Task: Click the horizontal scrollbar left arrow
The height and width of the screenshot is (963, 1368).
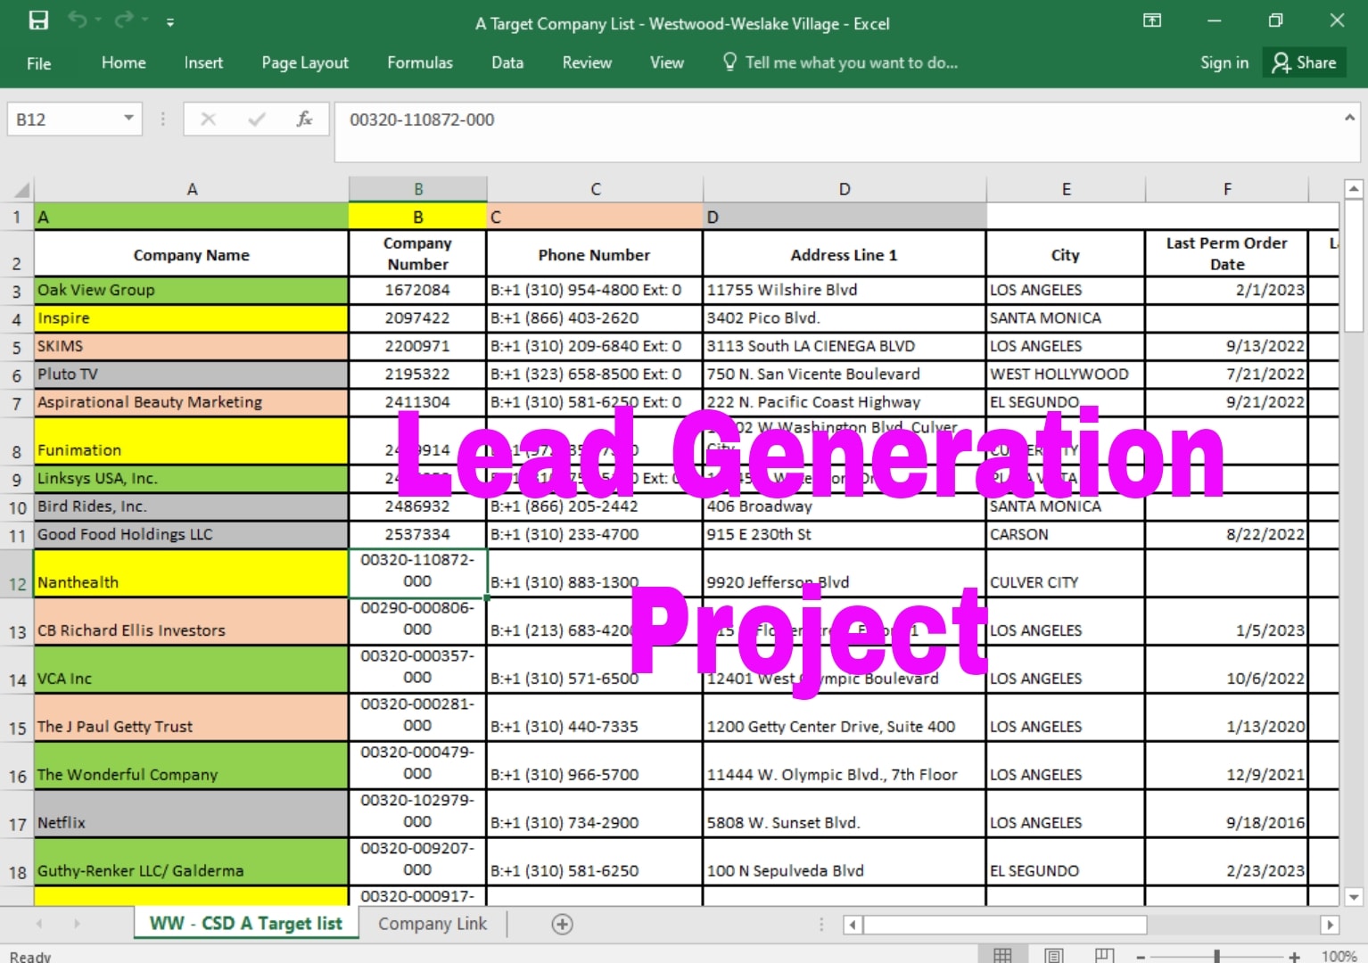Action: tap(853, 925)
